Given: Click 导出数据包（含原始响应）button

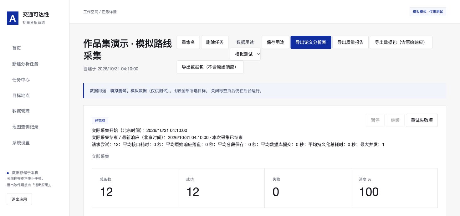Looking at the screenshot, I should click(401, 42).
